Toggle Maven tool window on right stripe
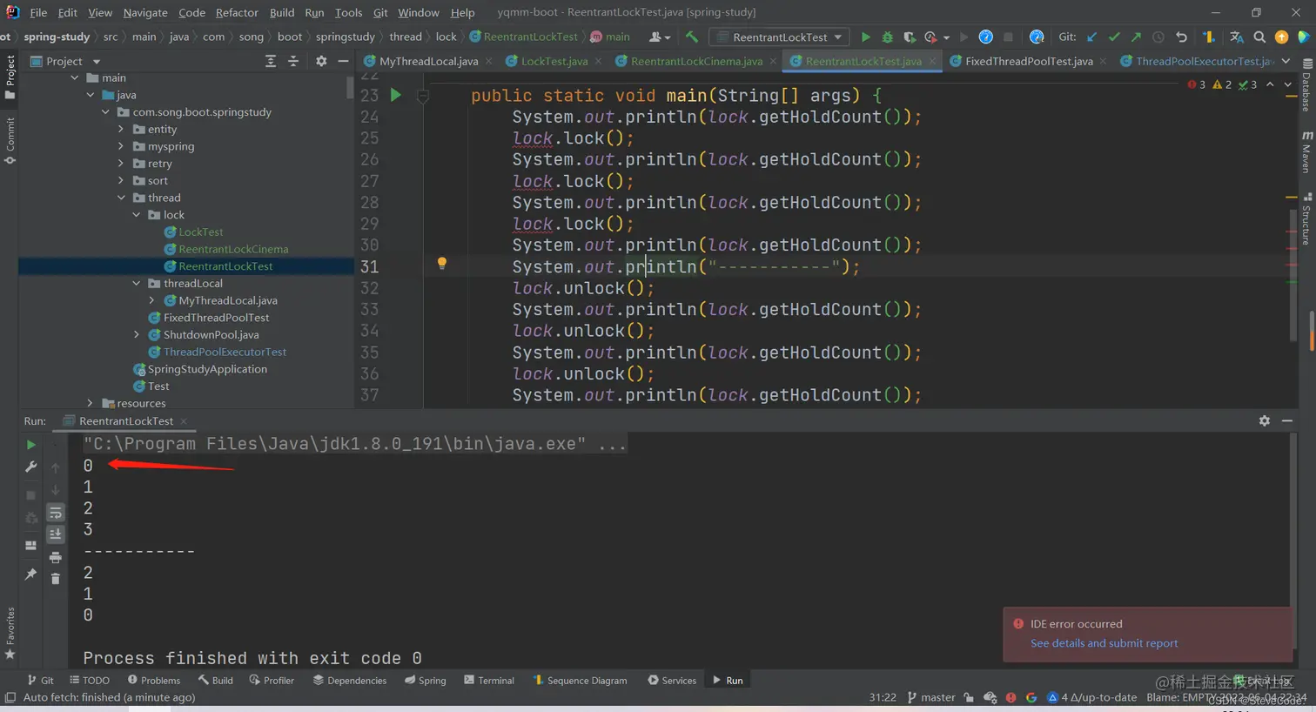Screen dimensions: 1316x712 pos(1306,151)
